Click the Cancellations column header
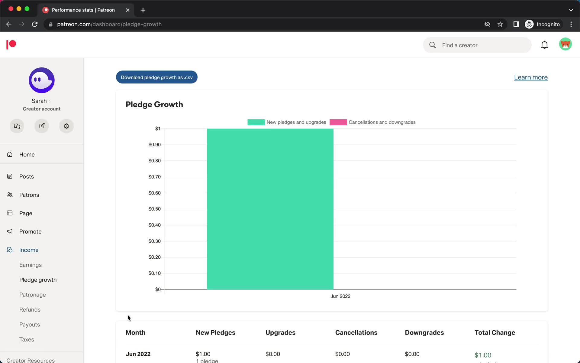 tap(356, 332)
